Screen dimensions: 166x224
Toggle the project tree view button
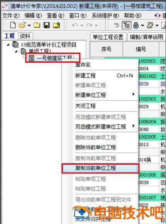coord(126,25)
